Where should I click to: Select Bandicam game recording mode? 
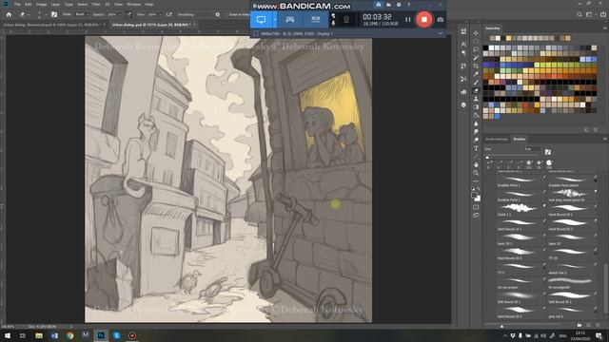click(x=289, y=19)
